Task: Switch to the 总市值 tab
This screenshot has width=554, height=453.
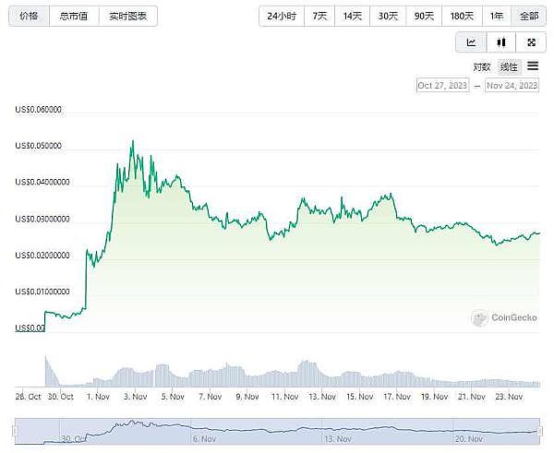Action: pos(74,16)
